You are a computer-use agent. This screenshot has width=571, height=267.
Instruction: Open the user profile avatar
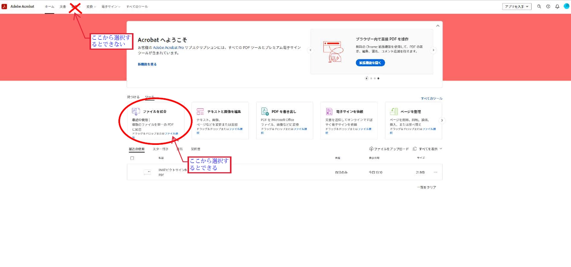566,7
